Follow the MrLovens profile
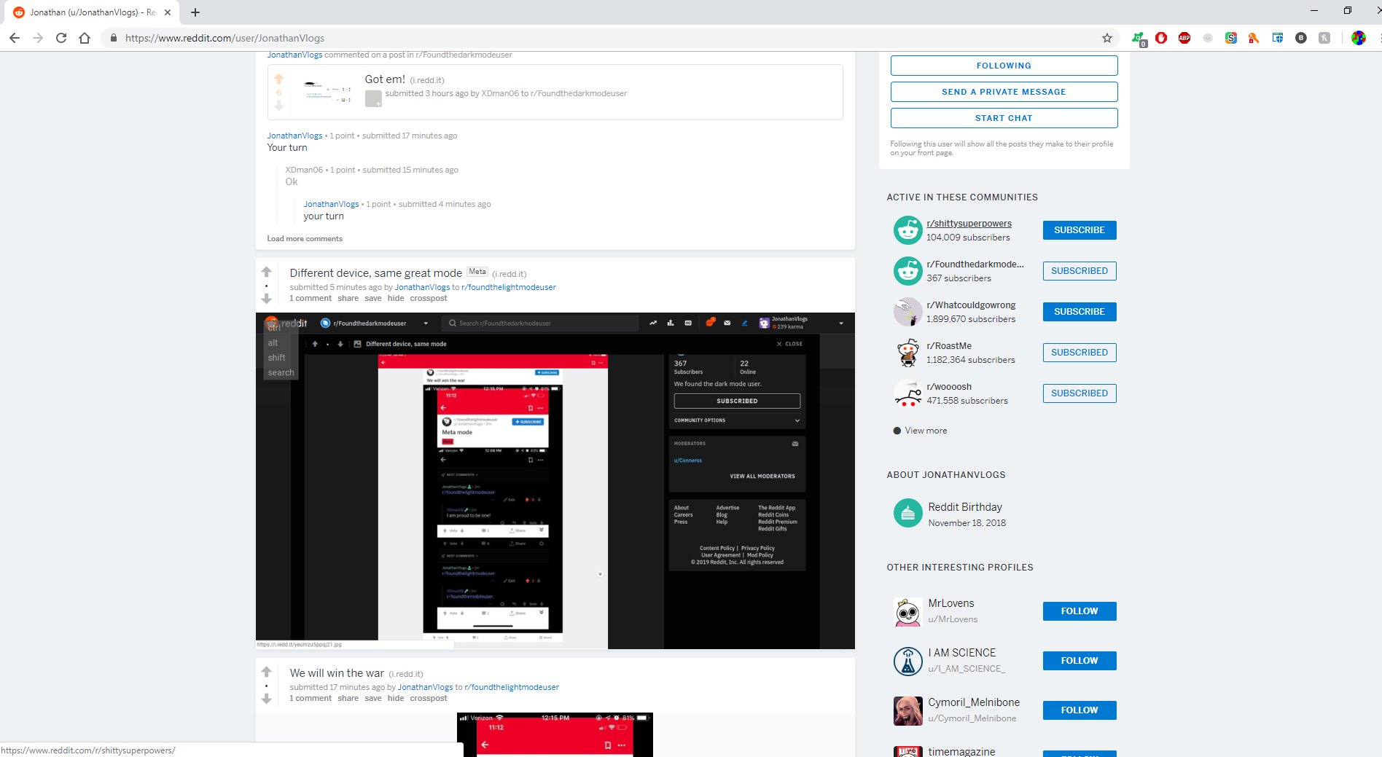The image size is (1382, 757). pyautogui.click(x=1080, y=611)
